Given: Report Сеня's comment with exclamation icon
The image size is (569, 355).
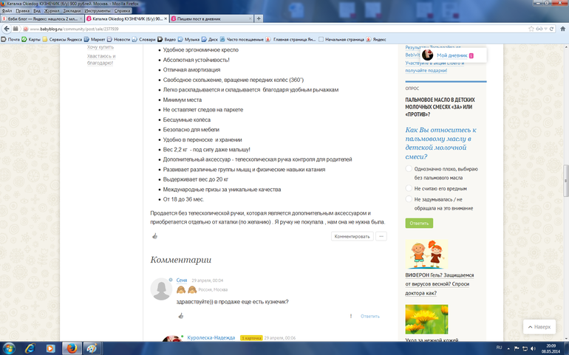Looking at the screenshot, I should [x=351, y=316].
